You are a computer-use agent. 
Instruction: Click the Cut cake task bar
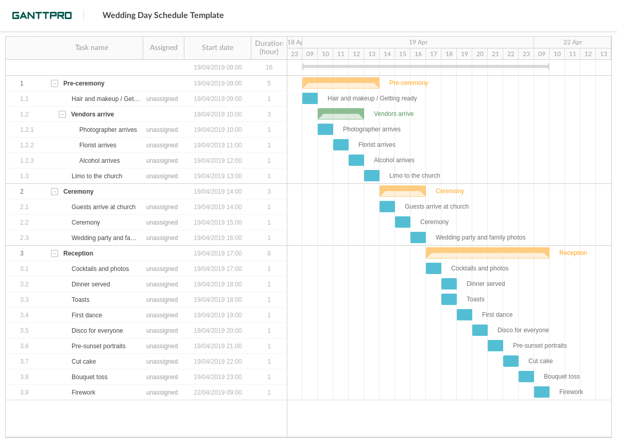511,361
